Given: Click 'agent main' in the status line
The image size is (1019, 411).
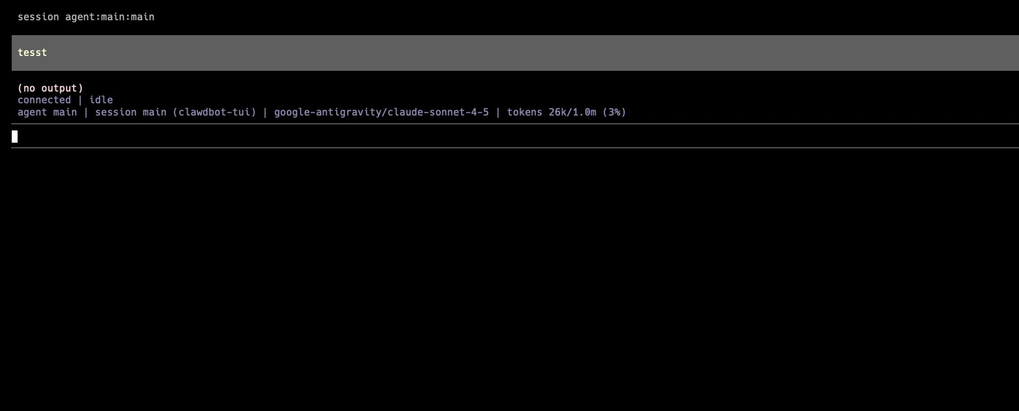Looking at the screenshot, I should tap(47, 112).
